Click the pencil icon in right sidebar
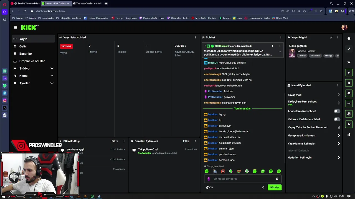The height and width of the screenshot is (199, 355). pos(349,49)
